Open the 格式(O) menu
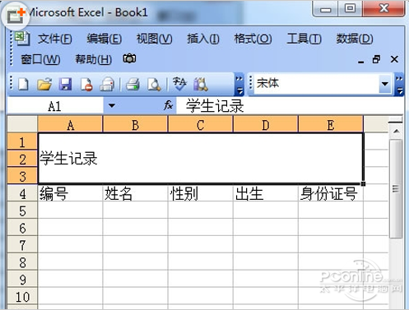 coord(253,39)
